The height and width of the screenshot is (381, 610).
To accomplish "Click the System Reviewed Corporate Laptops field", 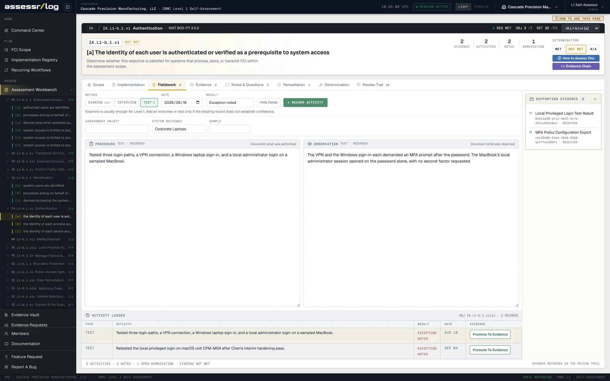I will [x=179, y=129].
